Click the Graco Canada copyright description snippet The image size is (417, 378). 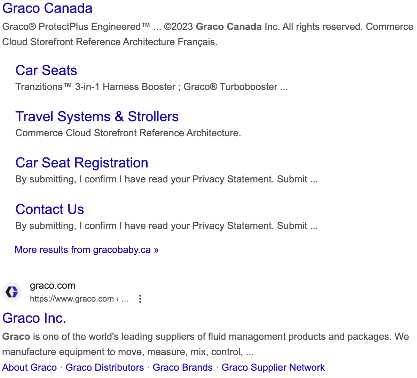point(208,34)
